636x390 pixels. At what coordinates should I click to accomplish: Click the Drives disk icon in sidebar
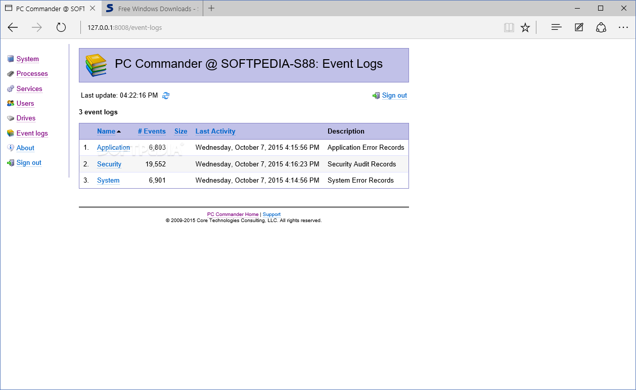click(x=11, y=118)
